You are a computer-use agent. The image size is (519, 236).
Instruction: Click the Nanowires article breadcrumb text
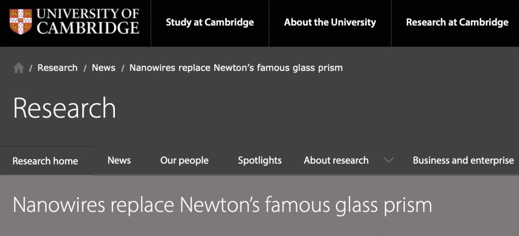tap(236, 67)
